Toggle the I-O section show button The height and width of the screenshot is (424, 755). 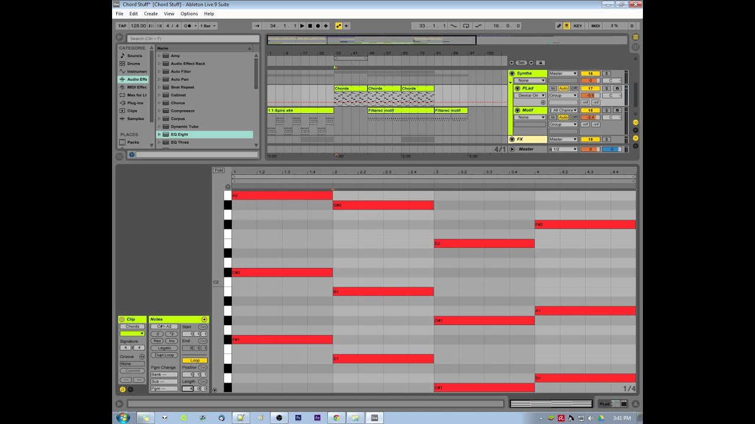(635, 122)
